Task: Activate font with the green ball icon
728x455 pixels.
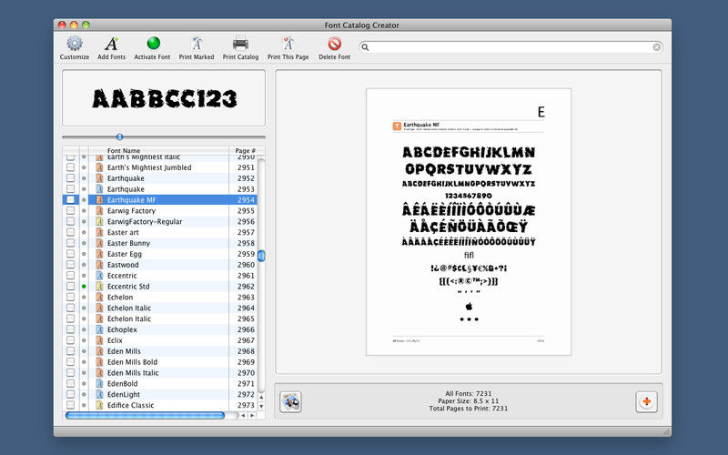Action: click(x=153, y=43)
